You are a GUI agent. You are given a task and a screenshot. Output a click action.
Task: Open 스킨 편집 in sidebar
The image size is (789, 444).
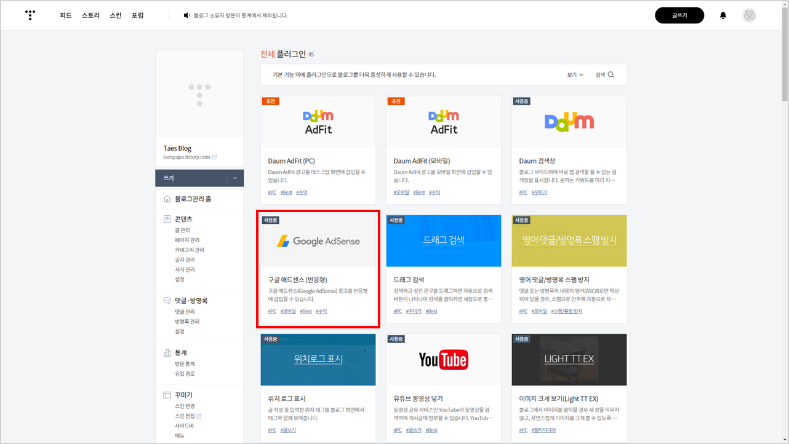click(x=185, y=416)
